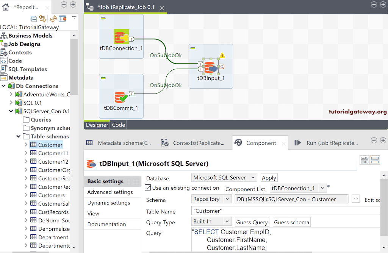Select the tDBCommit_1 component on the canvas
Viewport: 388px width, 253px height.
[121, 96]
